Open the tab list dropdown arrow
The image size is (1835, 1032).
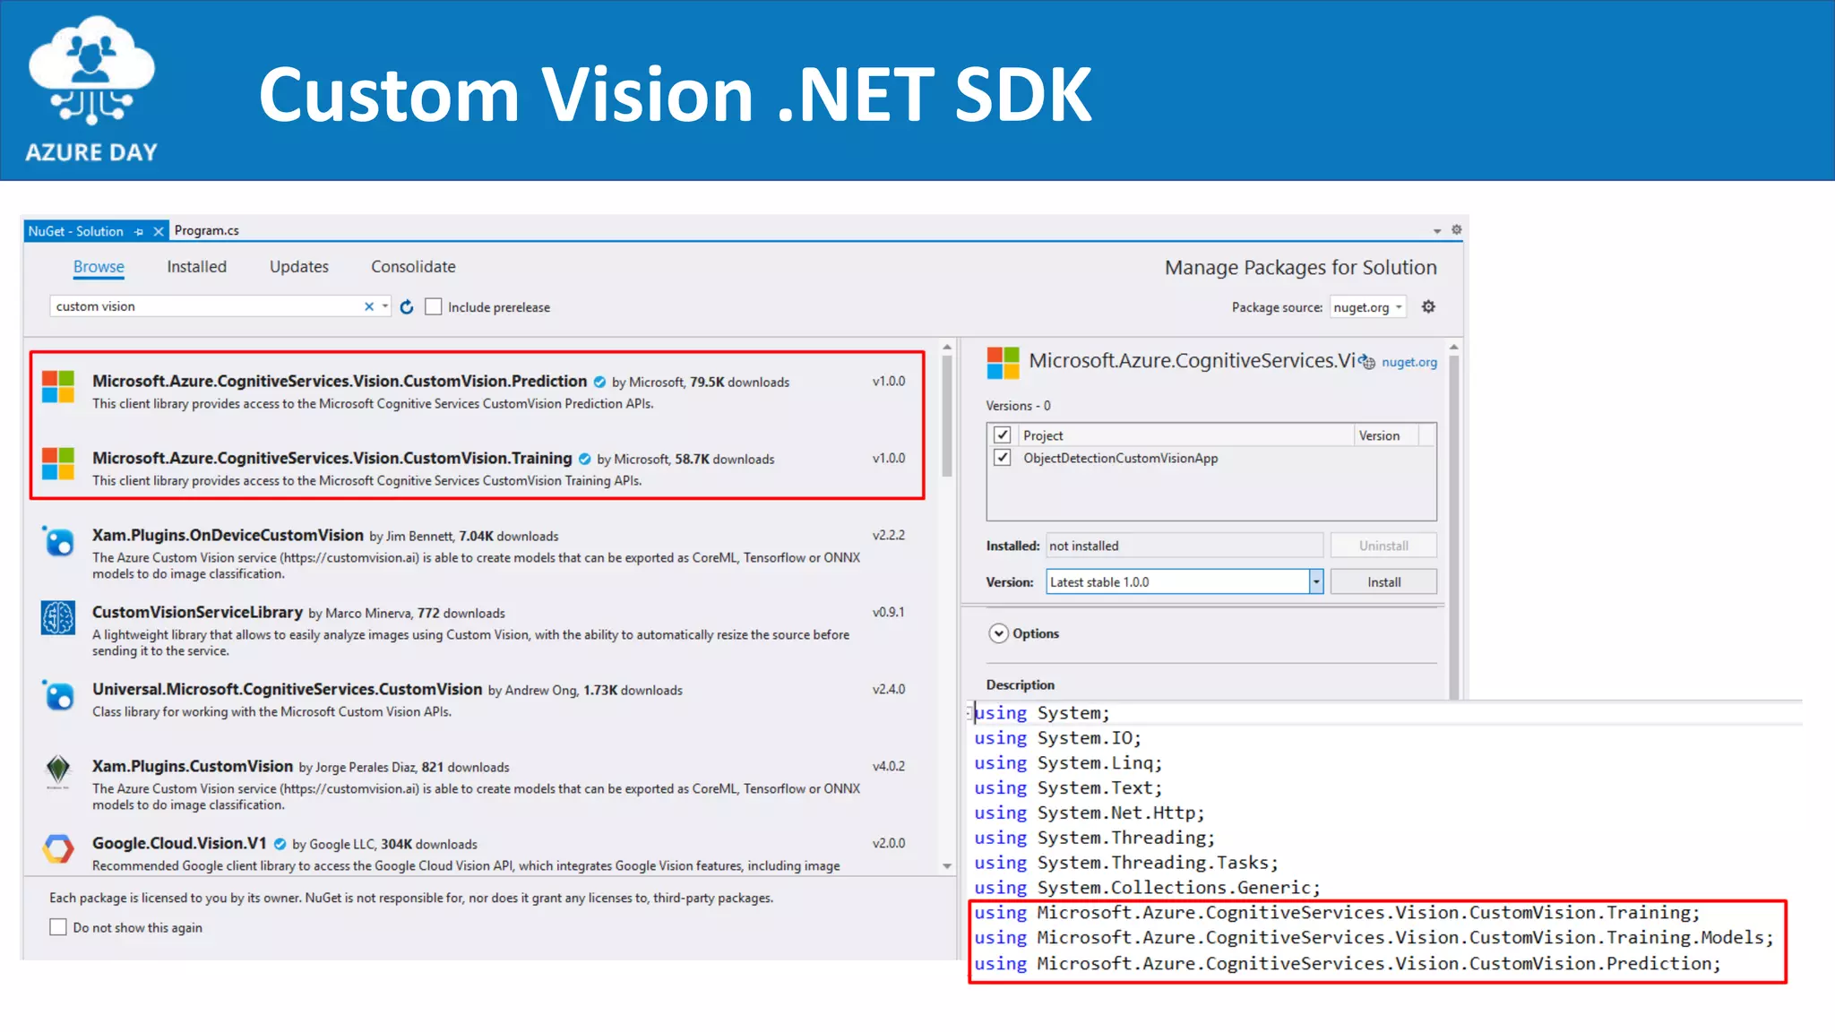point(1437,231)
